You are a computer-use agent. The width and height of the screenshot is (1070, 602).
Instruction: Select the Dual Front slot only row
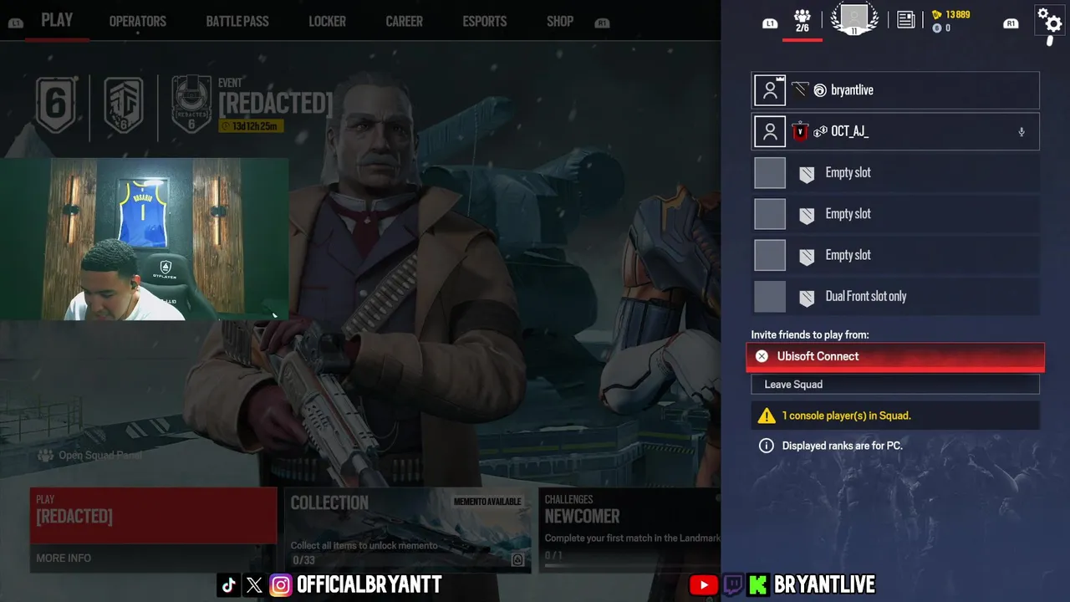pyautogui.click(x=895, y=296)
